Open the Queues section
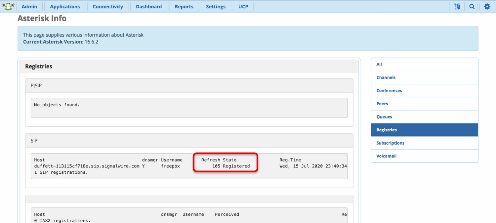The height and width of the screenshot is (223, 496). point(384,116)
